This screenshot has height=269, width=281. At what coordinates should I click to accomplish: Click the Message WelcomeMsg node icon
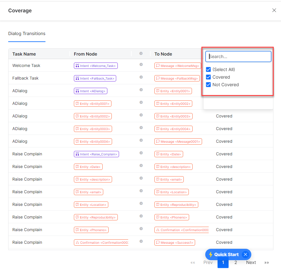coord(158,66)
